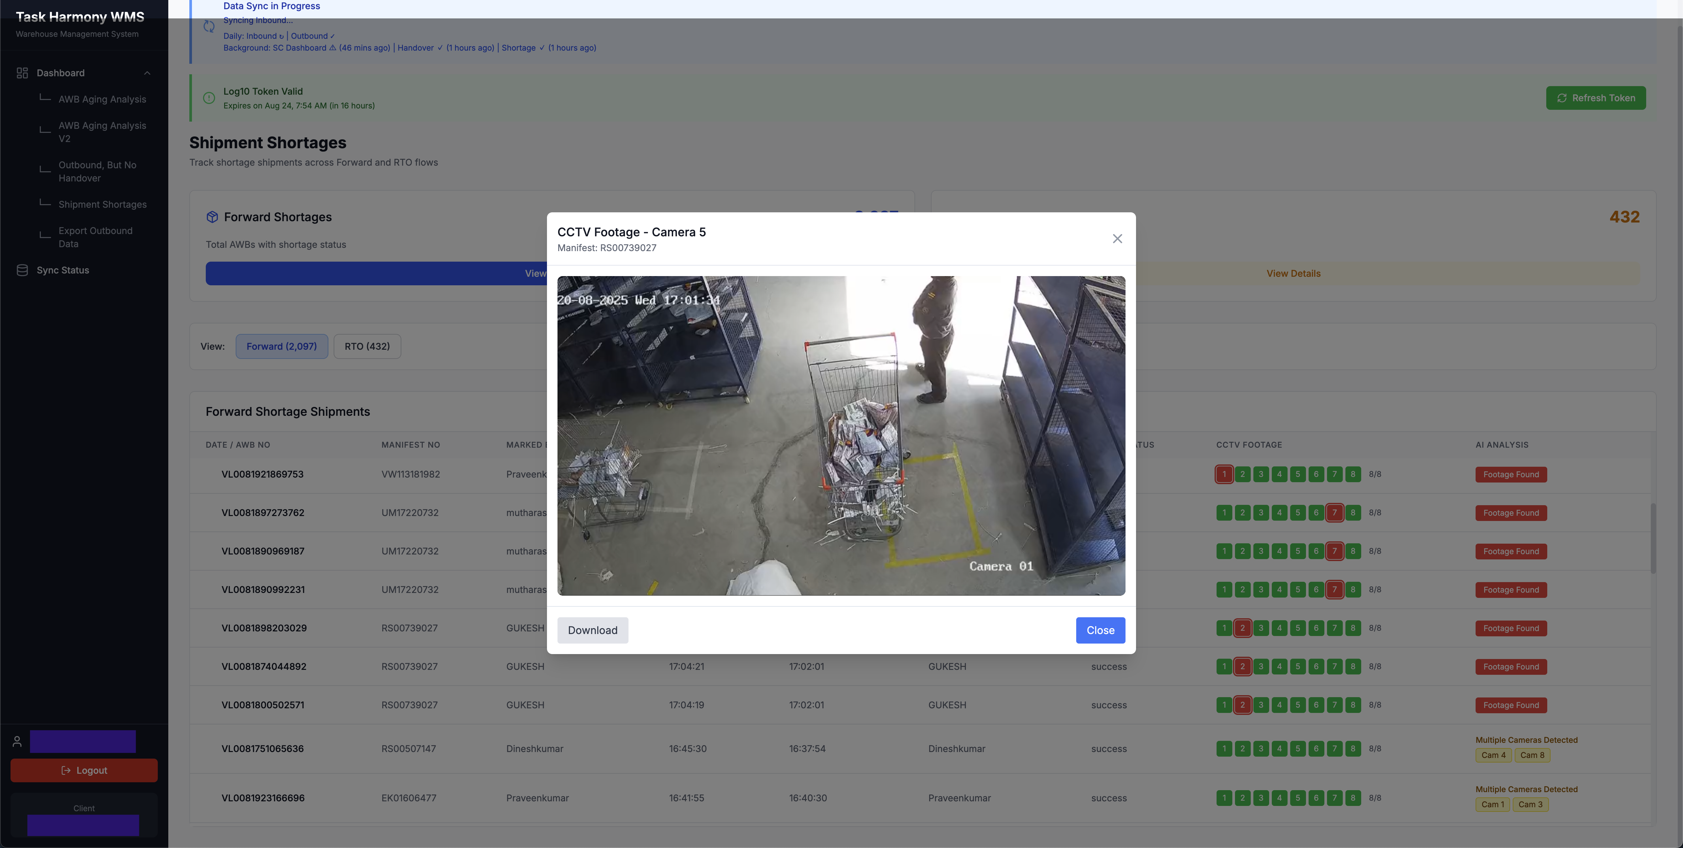Click the user profile icon above Logout
The width and height of the screenshot is (1683, 848).
tap(17, 742)
